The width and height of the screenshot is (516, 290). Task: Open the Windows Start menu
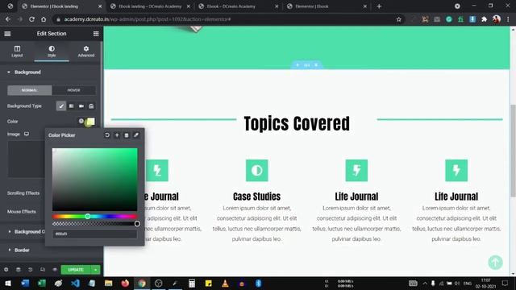point(8,283)
